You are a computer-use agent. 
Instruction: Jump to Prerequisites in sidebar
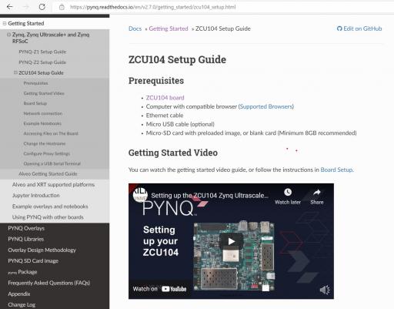point(35,83)
